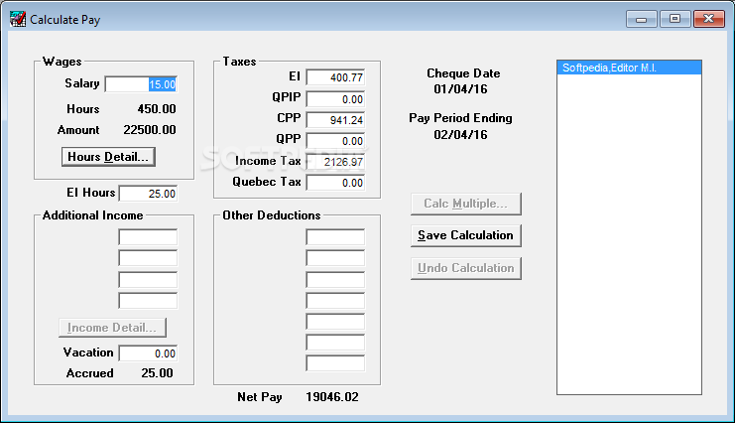Edit the QPP tax field

coord(335,141)
